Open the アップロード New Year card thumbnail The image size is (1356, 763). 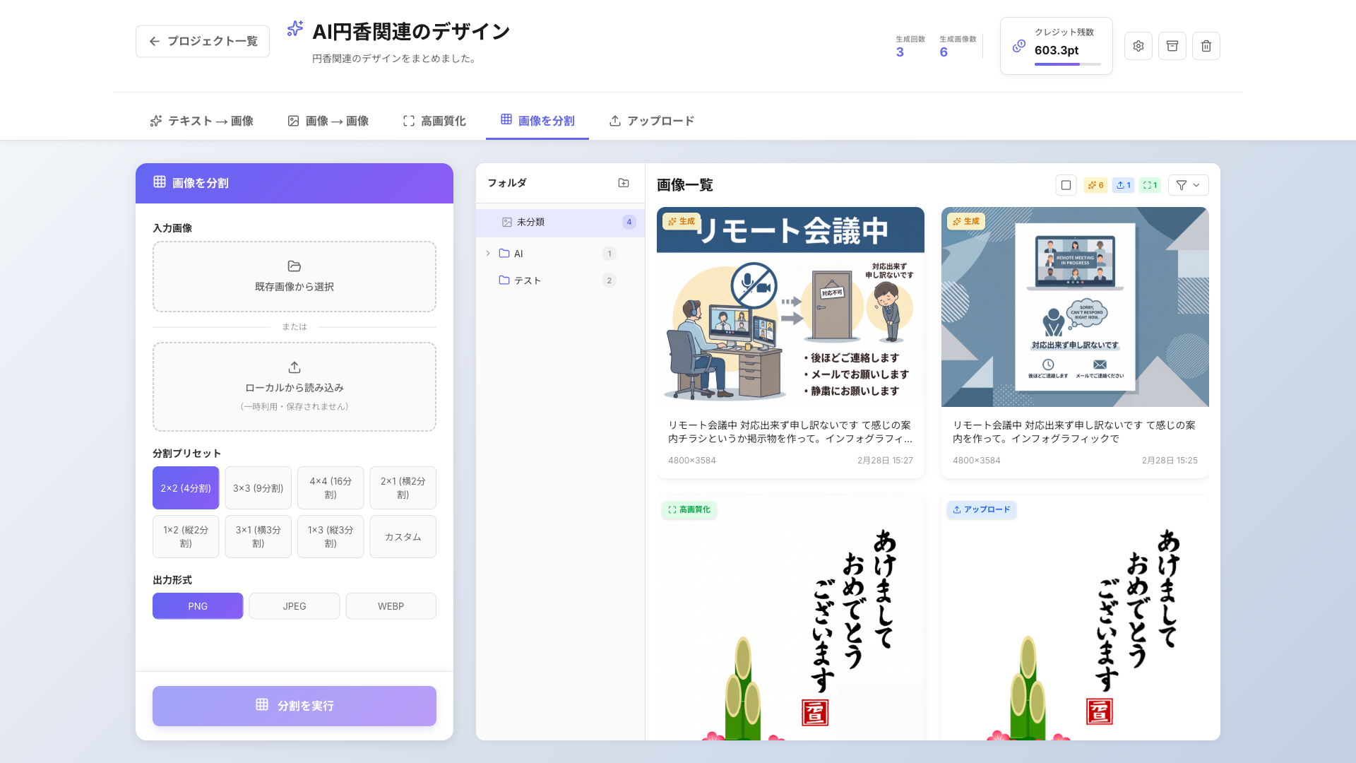[1075, 618]
